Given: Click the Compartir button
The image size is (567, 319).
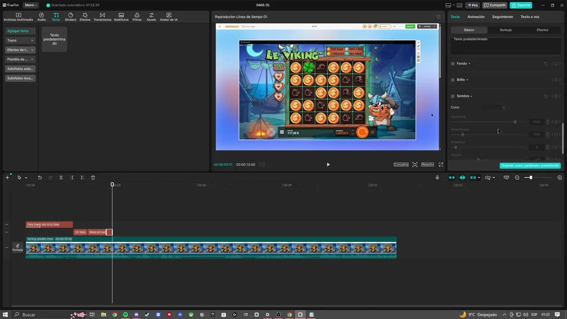Looking at the screenshot, I should point(495,5).
